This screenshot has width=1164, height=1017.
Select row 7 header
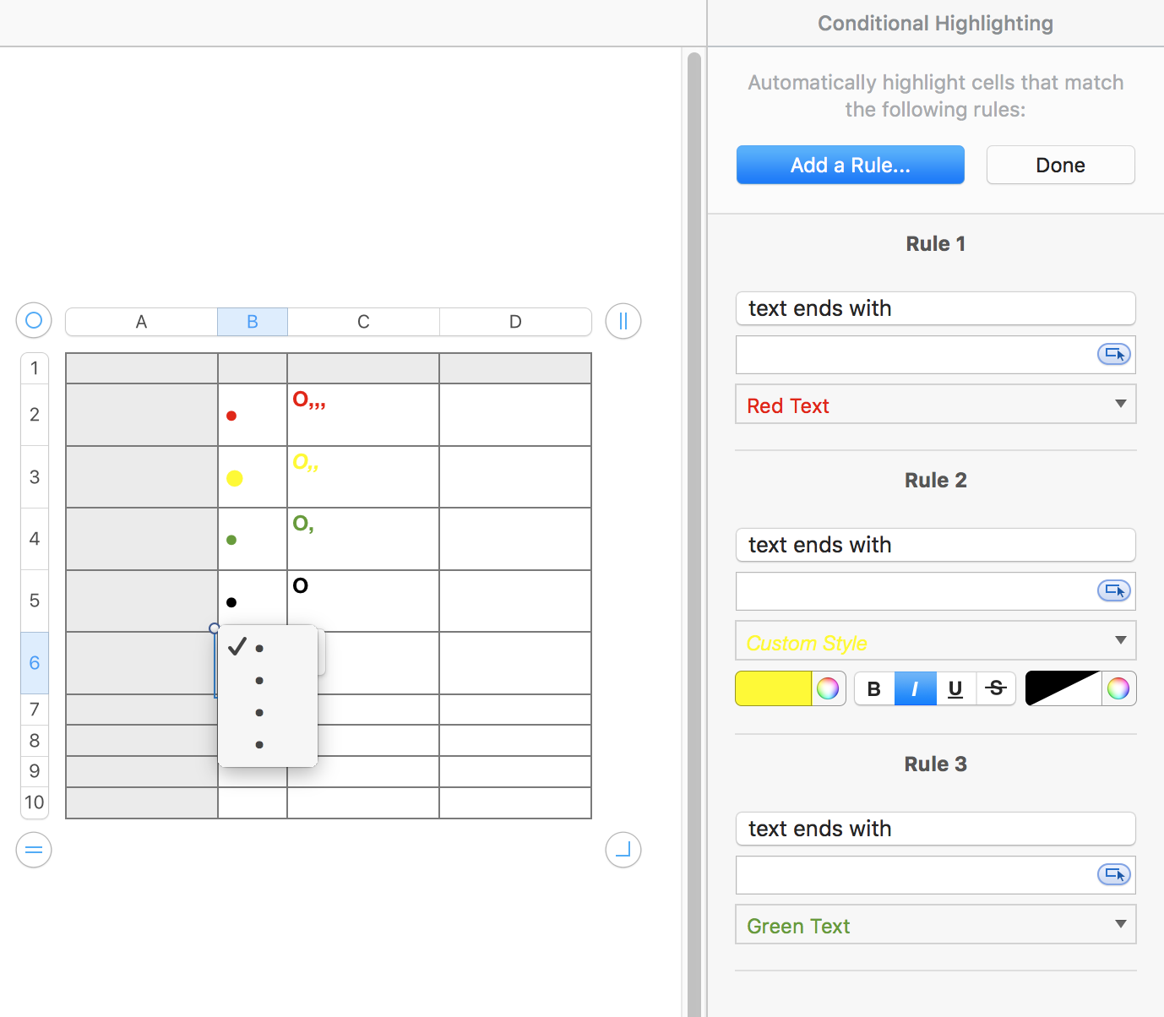(x=35, y=710)
